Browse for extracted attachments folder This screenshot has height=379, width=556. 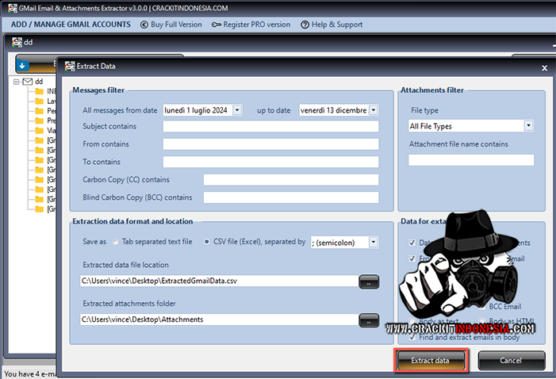click(x=369, y=320)
